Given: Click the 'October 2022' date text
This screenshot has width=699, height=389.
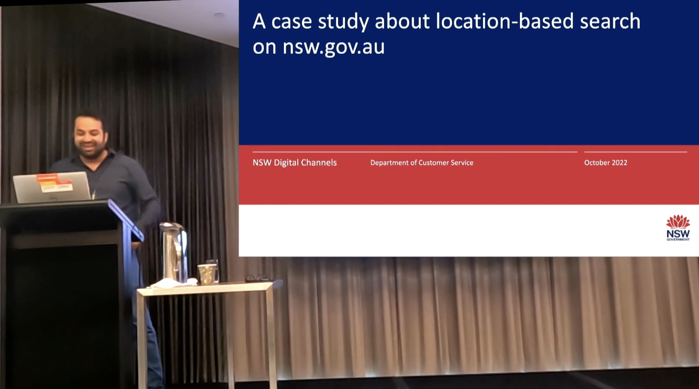Looking at the screenshot, I should tap(606, 163).
